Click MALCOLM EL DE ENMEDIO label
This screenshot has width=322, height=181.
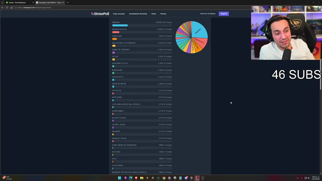pos(124,43)
